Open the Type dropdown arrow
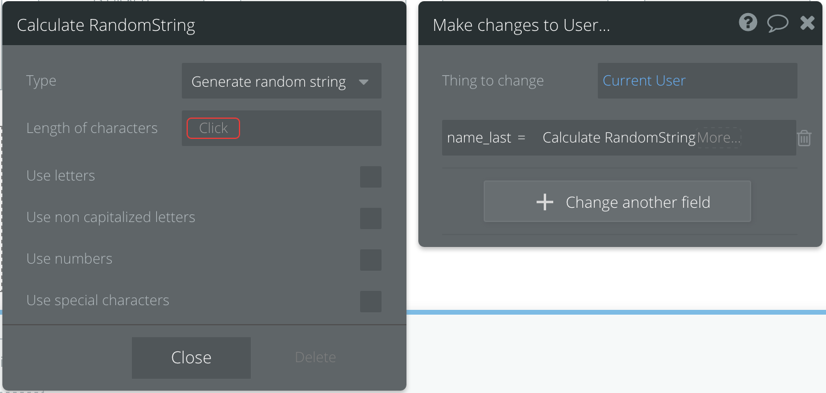Viewport: 826px width, 393px height. point(364,82)
